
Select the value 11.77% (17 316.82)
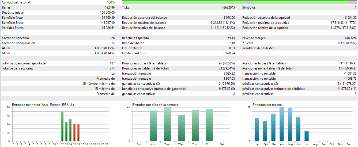click(344, 28)
